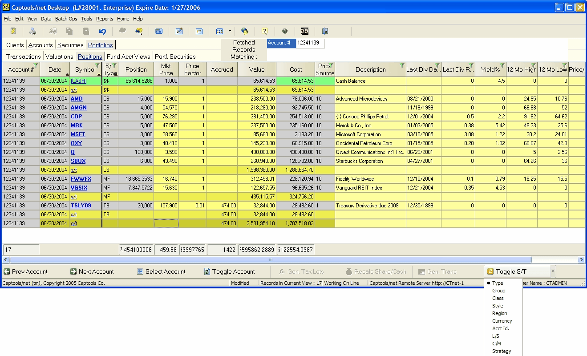Click the Account # input field
Viewport: 587px width, 356px height.
point(310,44)
